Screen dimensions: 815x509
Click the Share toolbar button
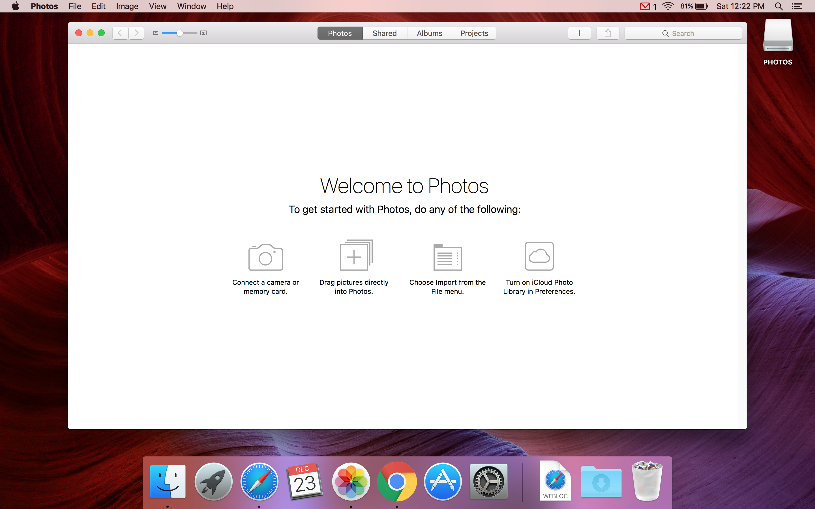pyautogui.click(x=608, y=33)
